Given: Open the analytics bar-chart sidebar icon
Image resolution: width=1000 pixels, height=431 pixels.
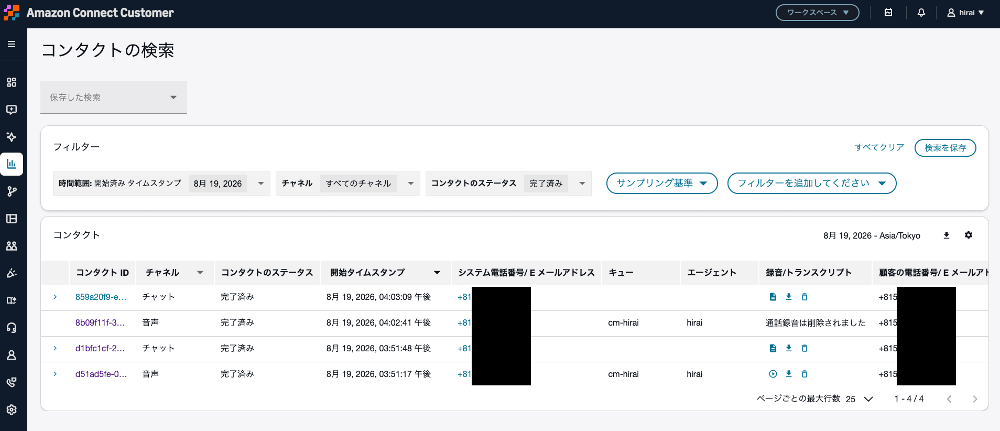Looking at the screenshot, I should (x=12, y=164).
